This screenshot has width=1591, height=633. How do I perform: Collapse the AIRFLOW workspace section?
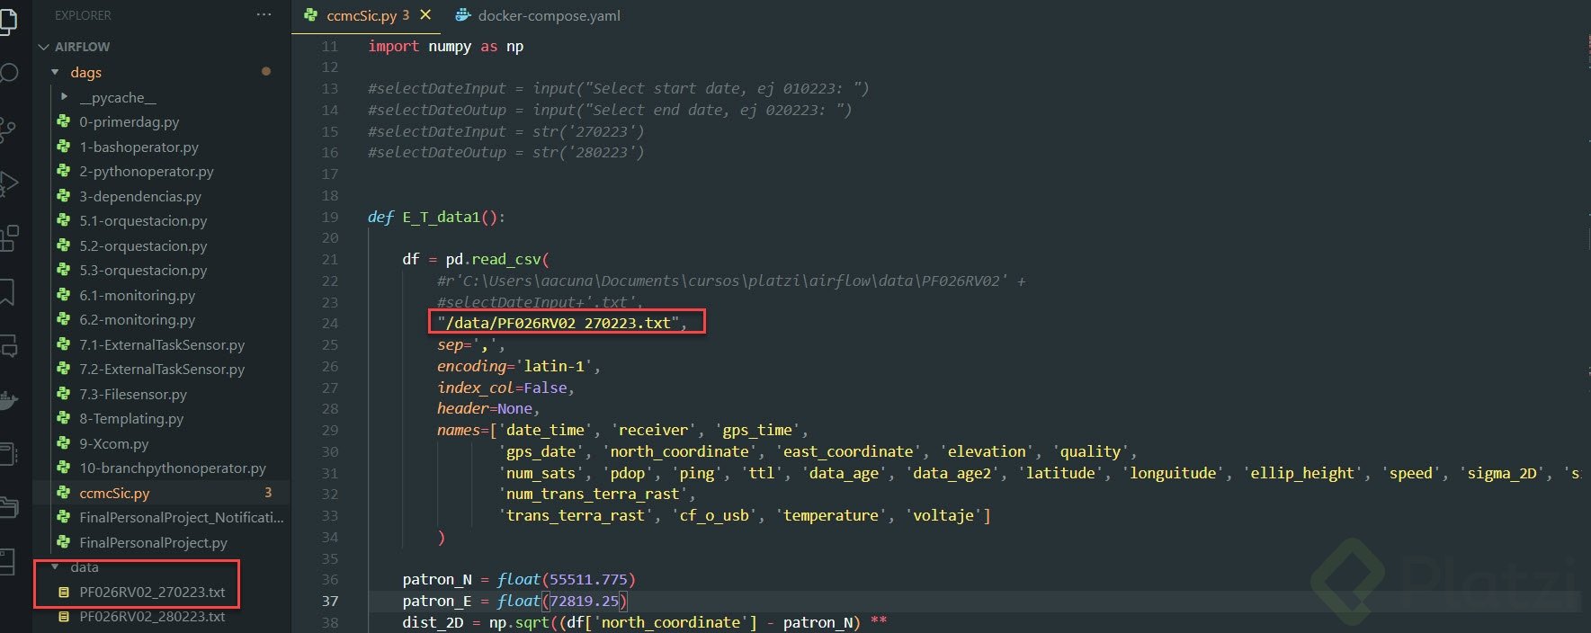point(74,47)
